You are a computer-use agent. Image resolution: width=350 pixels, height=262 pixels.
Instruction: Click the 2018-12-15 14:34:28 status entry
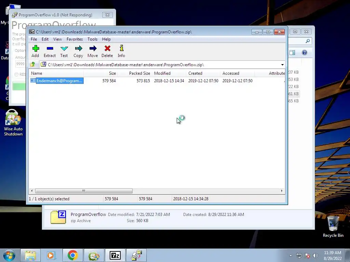tap(191, 199)
